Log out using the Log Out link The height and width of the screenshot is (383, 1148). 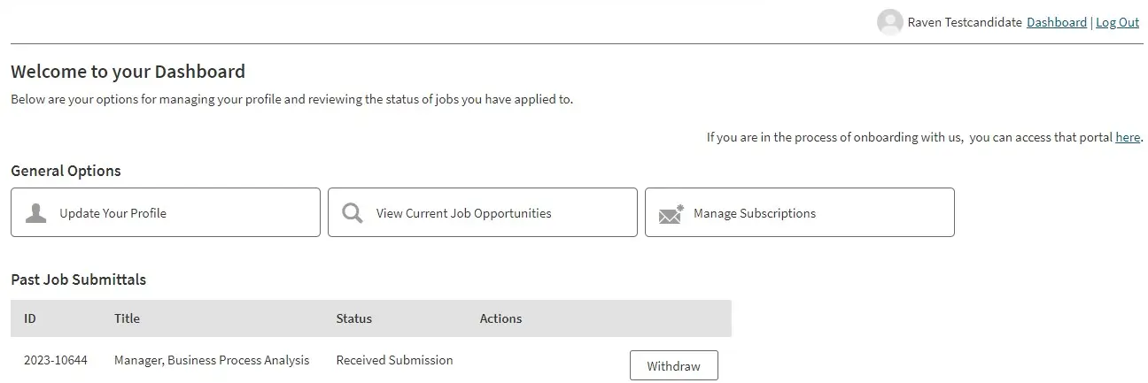tap(1117, 23)
